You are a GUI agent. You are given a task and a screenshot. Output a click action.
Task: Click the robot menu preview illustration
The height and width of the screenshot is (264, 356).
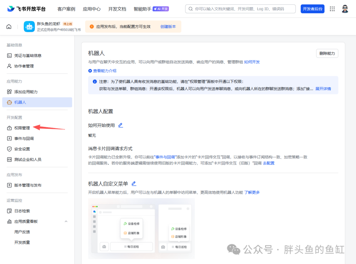click(141, 229)
